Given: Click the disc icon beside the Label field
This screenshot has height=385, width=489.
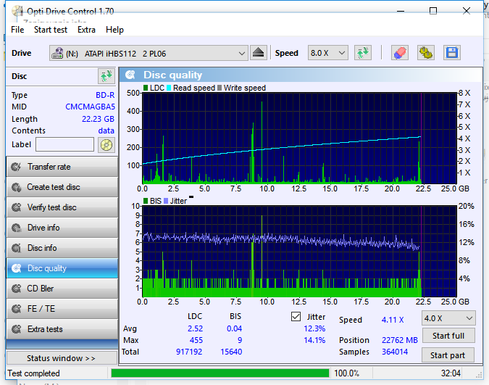Looking at the screenshot, I should point(106,145).
